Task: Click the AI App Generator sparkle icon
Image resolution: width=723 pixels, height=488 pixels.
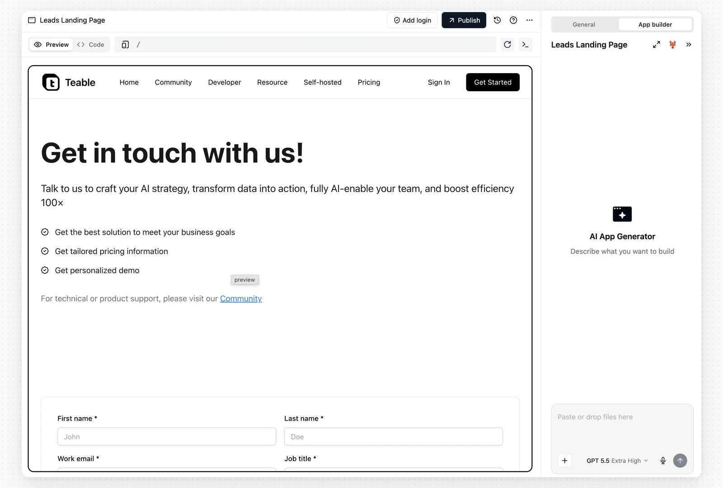Action: coord(622,214)
